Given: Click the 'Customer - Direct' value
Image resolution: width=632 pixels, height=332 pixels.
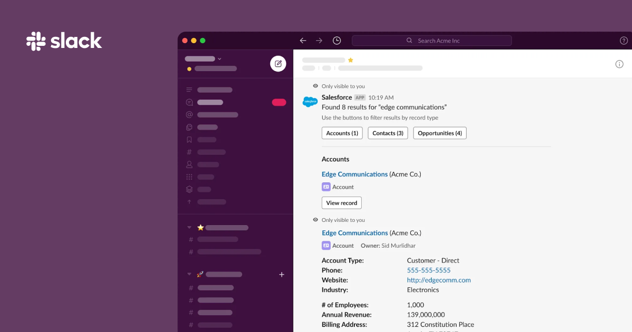Looking at the screenshot, I should coord(433,260).
